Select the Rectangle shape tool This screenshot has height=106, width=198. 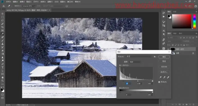coord(3,74)
